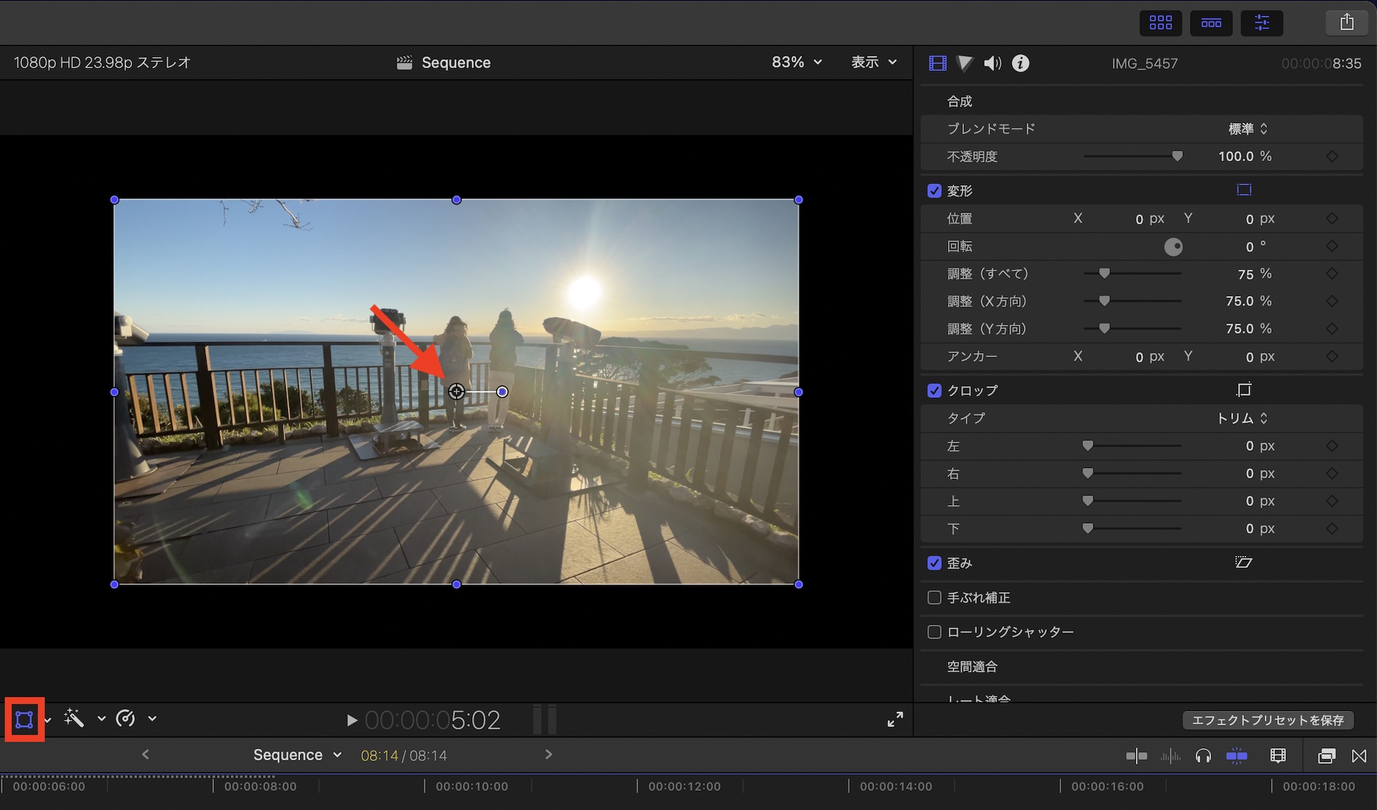Switch to the audio inspector speaker icon

click(x=992, y=63)
